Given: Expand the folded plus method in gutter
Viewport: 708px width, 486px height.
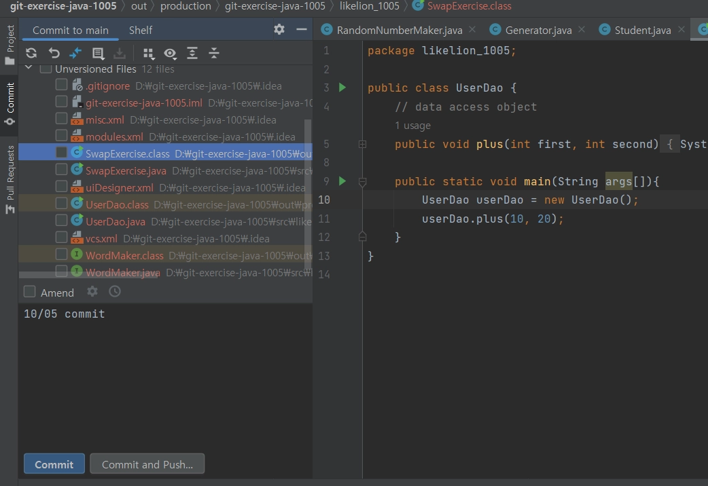Looking at the screenshot, I should click(362, 144).
